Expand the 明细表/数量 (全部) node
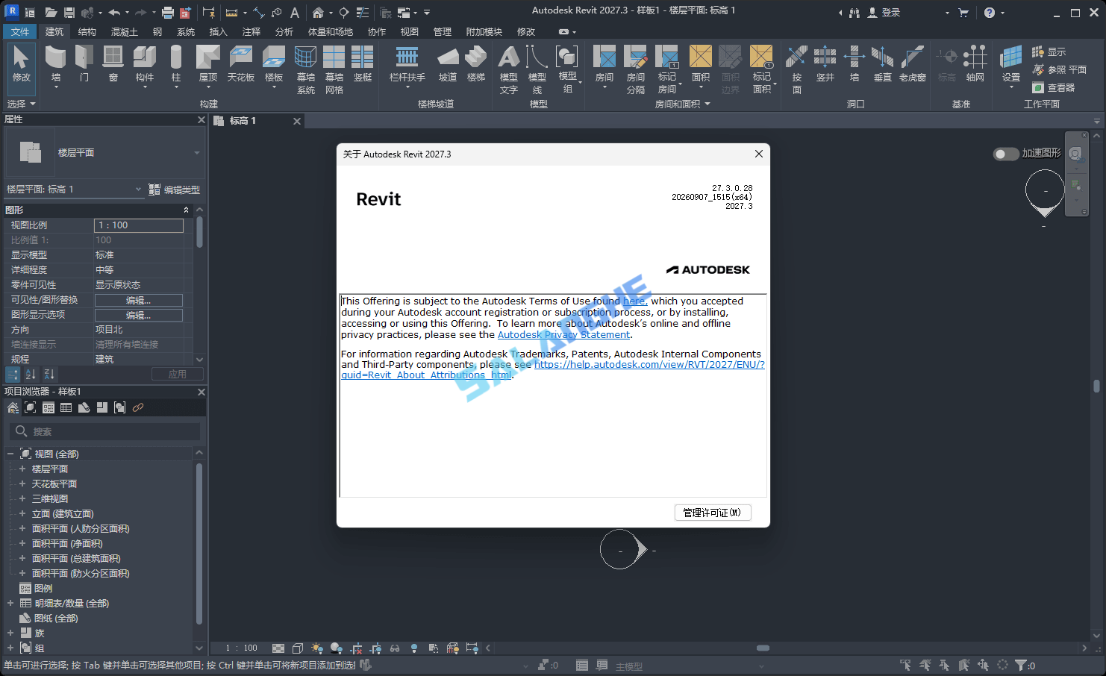The width and height of the screenshot is (1106, 676). click(x=10, y=603)
